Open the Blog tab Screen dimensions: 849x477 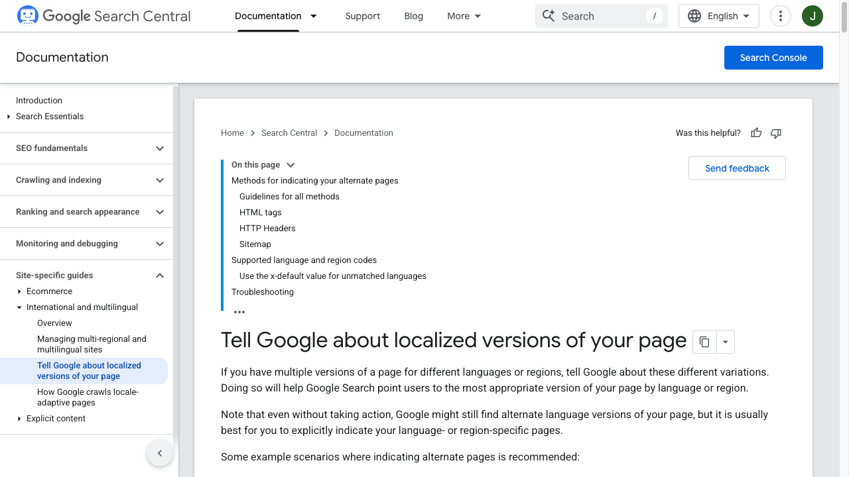[413, 16]
